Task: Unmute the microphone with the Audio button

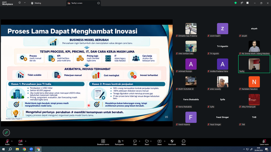Action: (7, 142)
